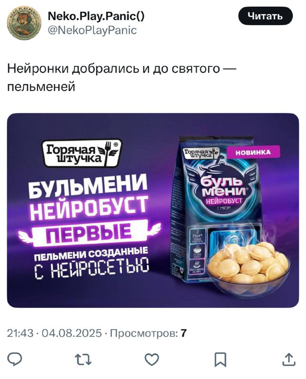The height and width of the screenshot is (379, 306).
Task: Like the post with the heart icon
Action: pos(152,360)
